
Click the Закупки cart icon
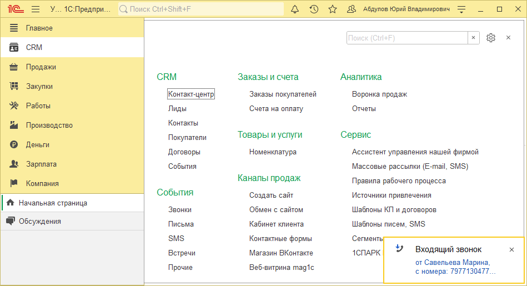click(14, 86)
